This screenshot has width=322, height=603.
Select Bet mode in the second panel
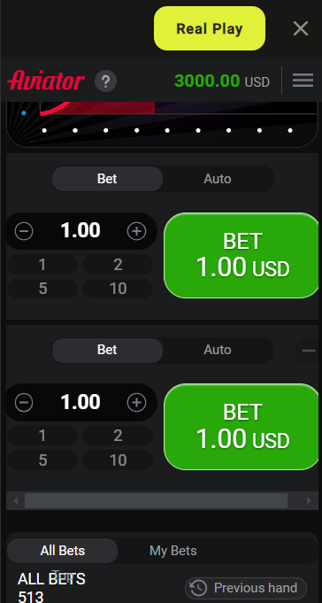(x=107, y=350)
